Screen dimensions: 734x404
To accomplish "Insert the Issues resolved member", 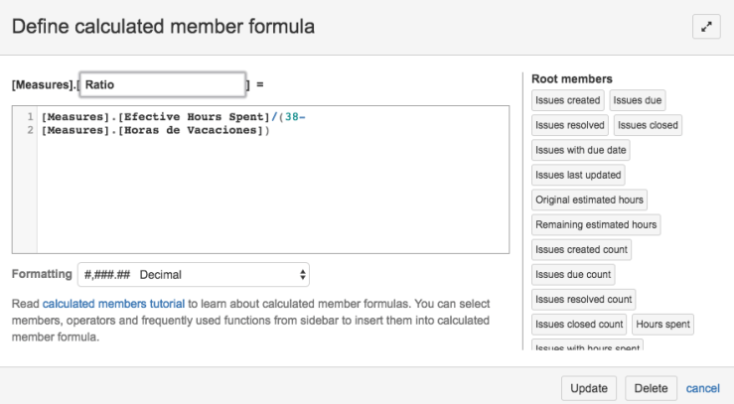I will click(x=570, y=125).
